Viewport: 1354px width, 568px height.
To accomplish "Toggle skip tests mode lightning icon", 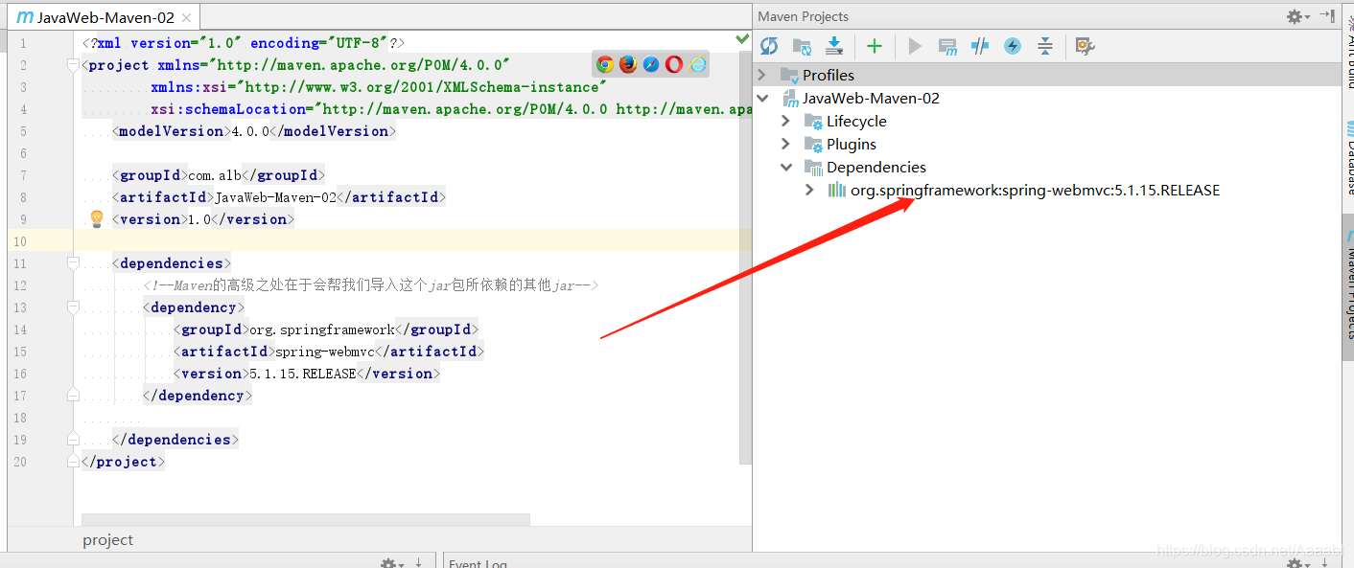I will 1013,46.
